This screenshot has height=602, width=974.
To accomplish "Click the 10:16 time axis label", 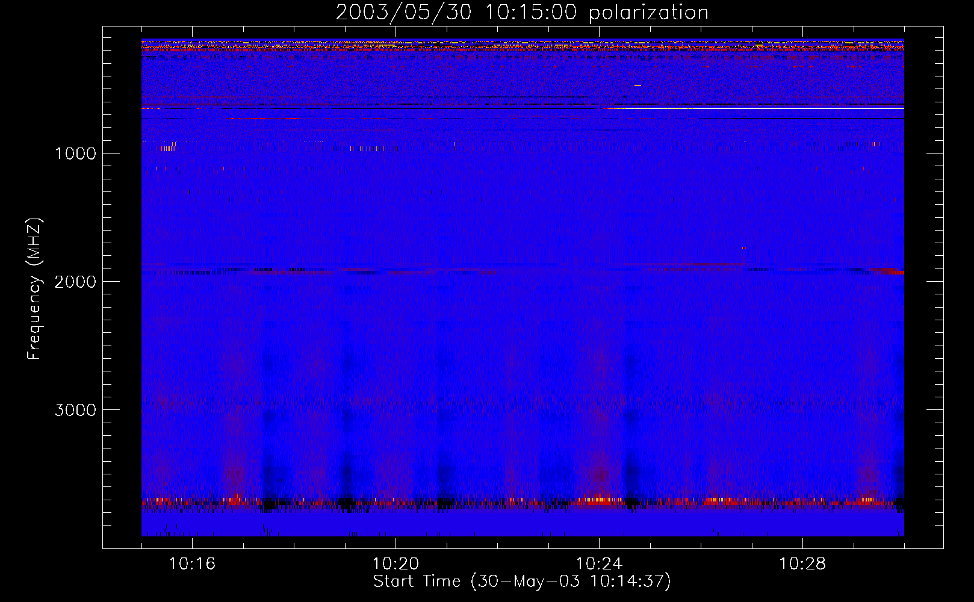I will coord(192,564).
